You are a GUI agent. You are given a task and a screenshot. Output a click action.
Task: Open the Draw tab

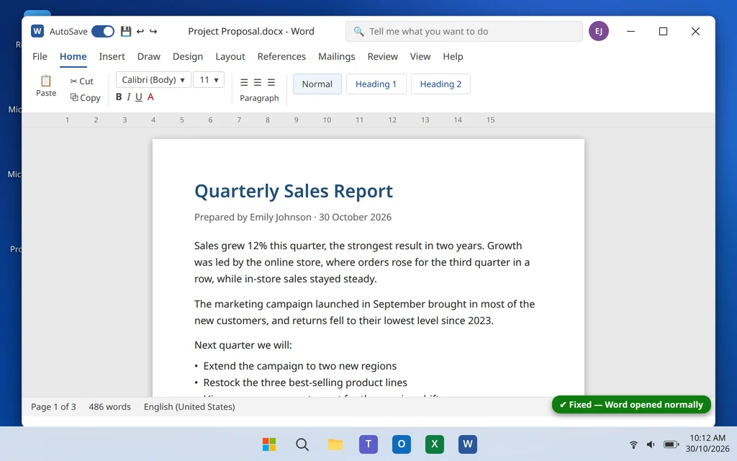(148, 56)
